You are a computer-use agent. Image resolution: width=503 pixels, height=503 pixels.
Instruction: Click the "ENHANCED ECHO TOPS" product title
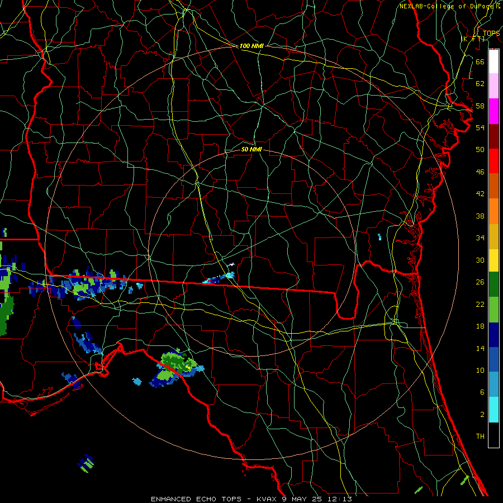point(196,499)
